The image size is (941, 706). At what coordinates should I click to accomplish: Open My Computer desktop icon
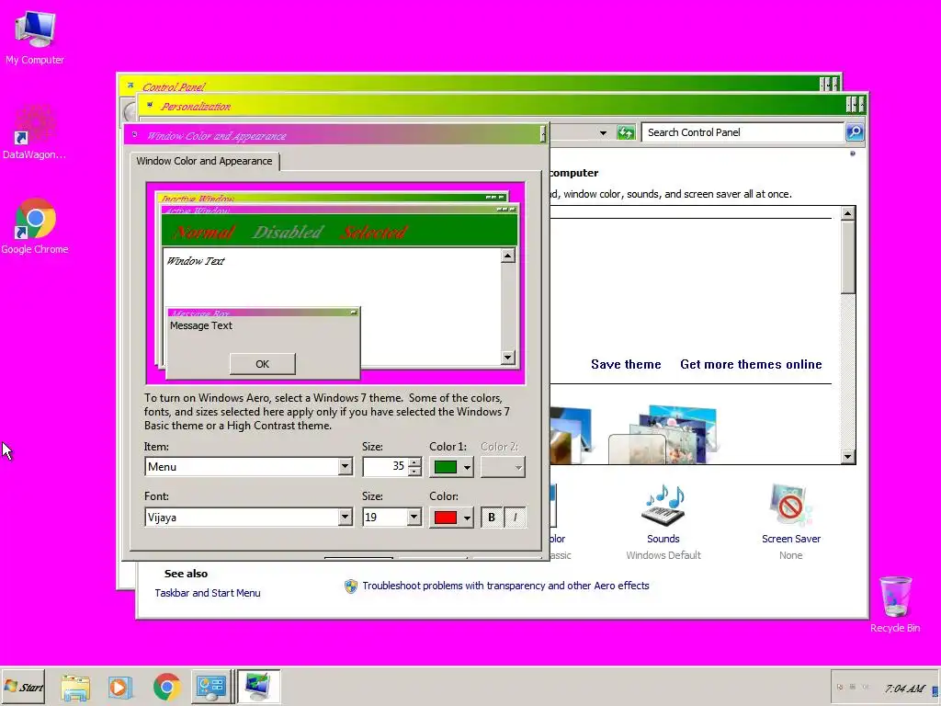click(35, 37)
